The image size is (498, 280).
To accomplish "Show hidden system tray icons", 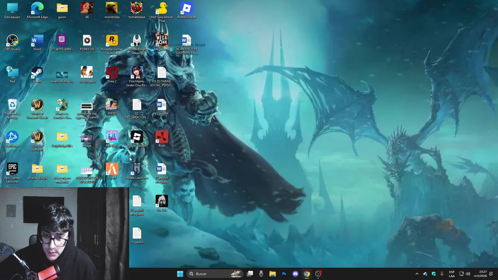I will click(x=417, y=274).
